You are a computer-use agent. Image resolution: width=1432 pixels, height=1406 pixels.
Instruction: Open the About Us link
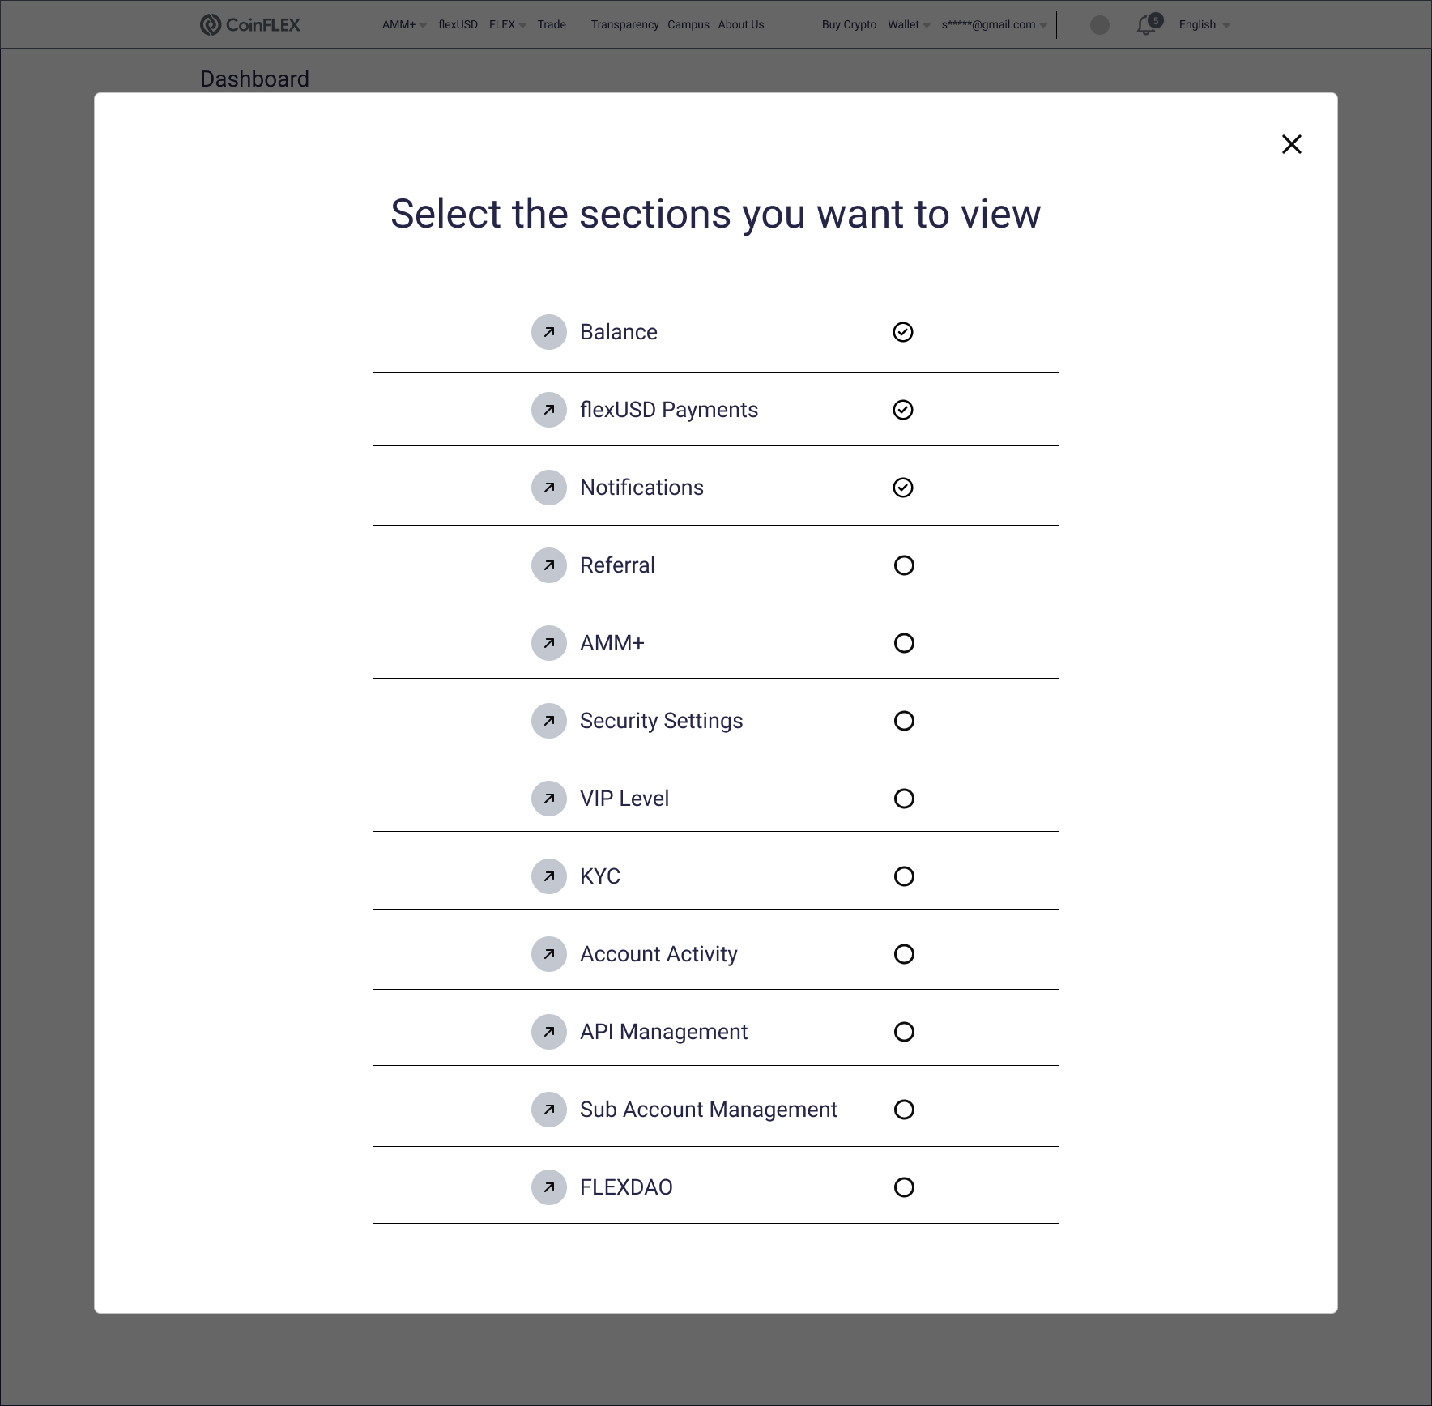(x=740, y=25)
